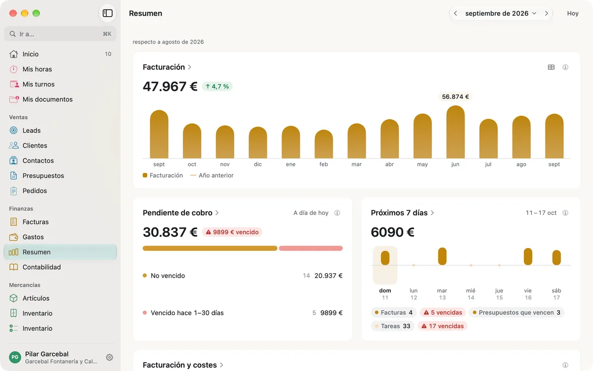Select Resumen in the sidebar
This screenshot has height=371, width=593.
60,252
